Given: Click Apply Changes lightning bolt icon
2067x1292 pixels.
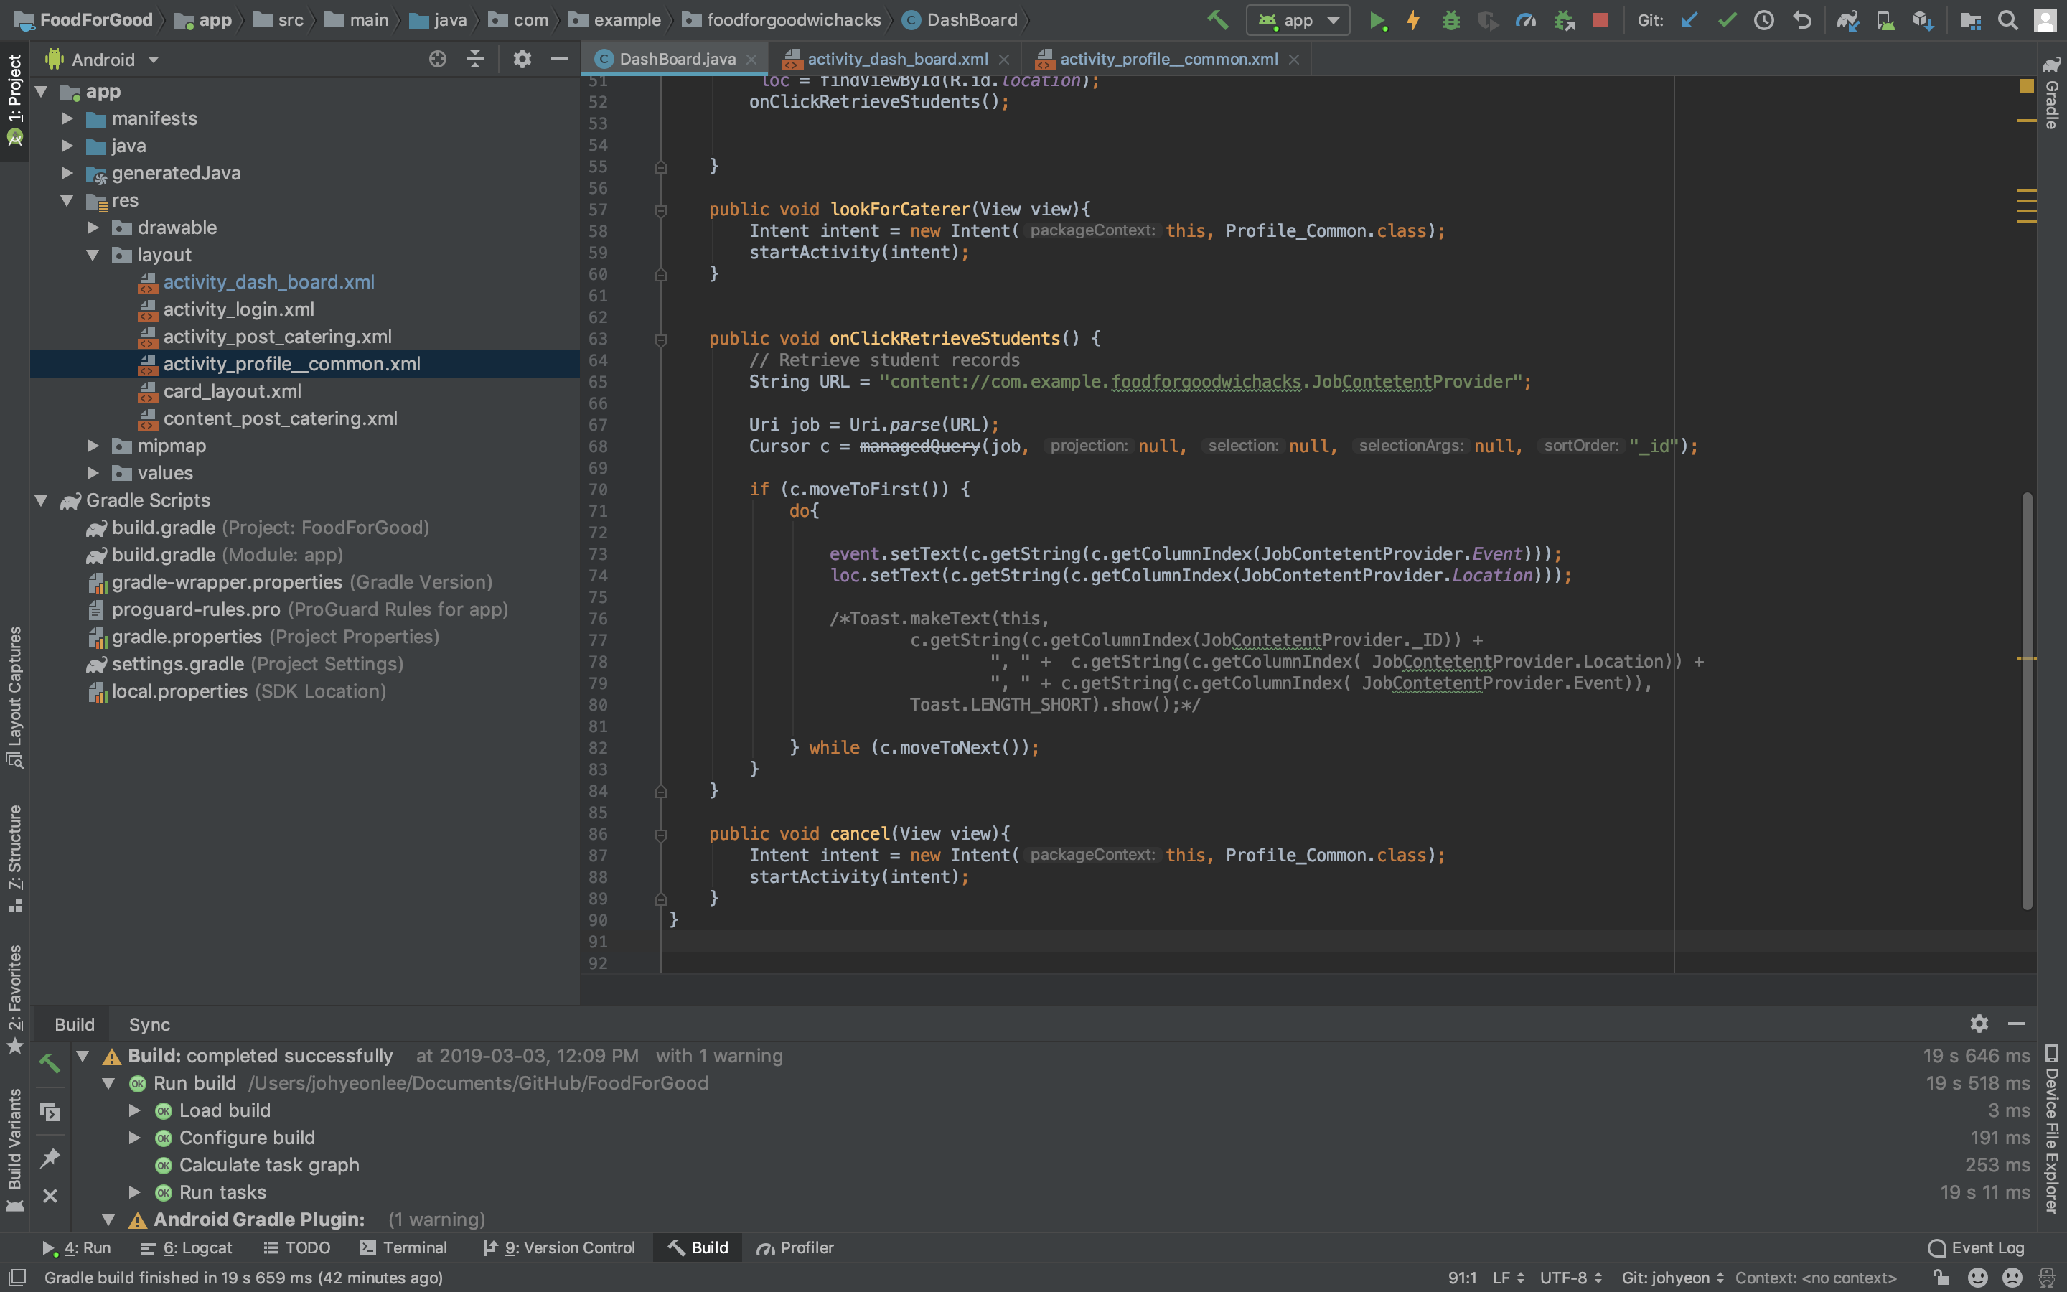Looking at the screenshot, I should 1412,21.
